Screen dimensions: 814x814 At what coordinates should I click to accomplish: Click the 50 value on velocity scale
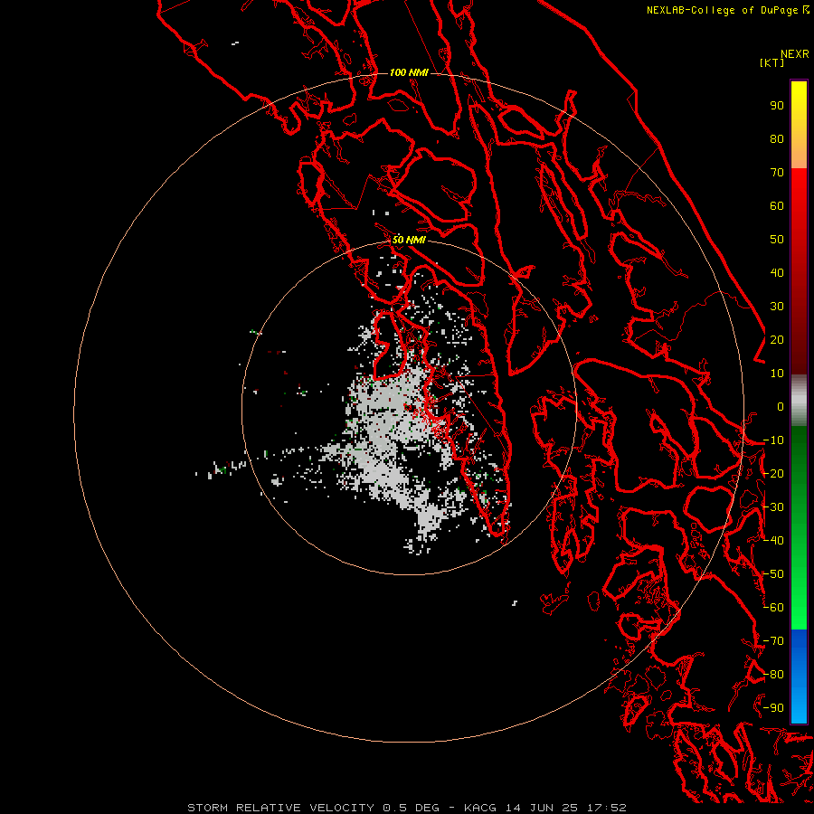(777, 240)
